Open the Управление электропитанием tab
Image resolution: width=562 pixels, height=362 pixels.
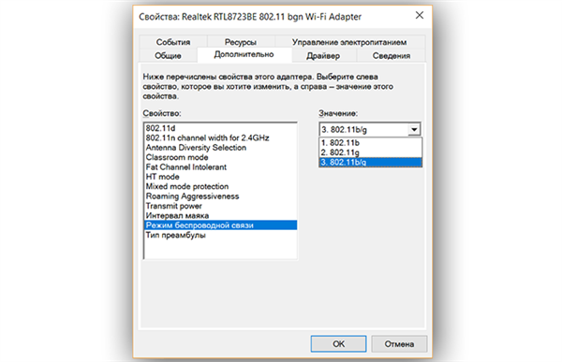click(349, 42)
